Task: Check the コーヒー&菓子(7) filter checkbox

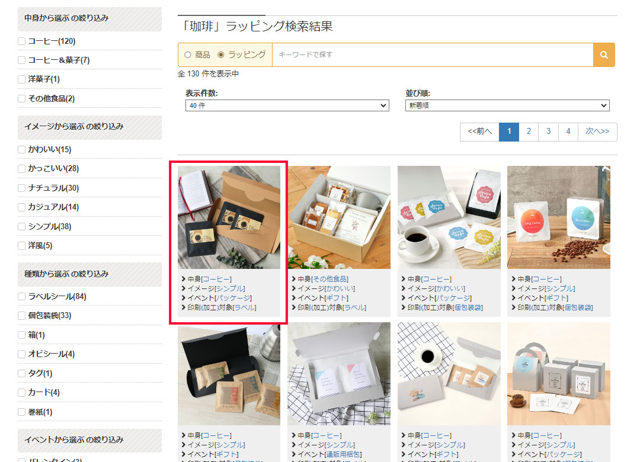Action: click(x=22, y=60)
